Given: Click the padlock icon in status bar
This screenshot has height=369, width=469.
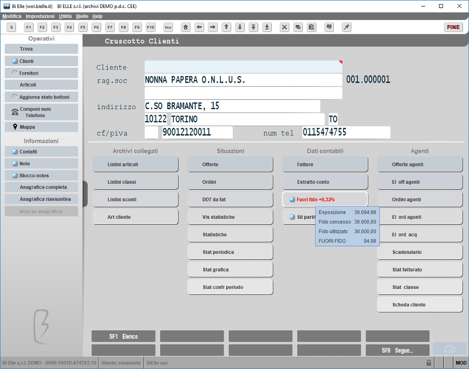Looking at the screenshot, I should [x=428, y=362].
